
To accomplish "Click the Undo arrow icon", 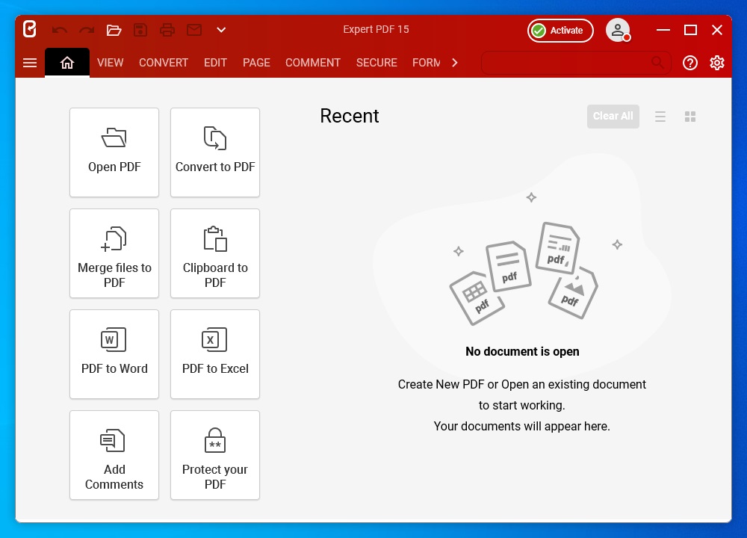I will click(60, 31).
